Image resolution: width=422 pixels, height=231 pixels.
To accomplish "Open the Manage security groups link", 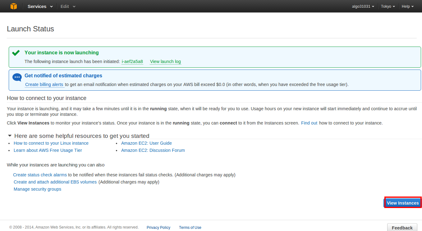I will [37, 189].
